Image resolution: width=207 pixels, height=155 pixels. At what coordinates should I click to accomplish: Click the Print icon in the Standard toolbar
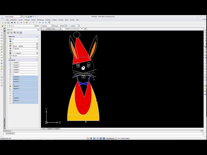pyautogui.click(x=12, y=23)
